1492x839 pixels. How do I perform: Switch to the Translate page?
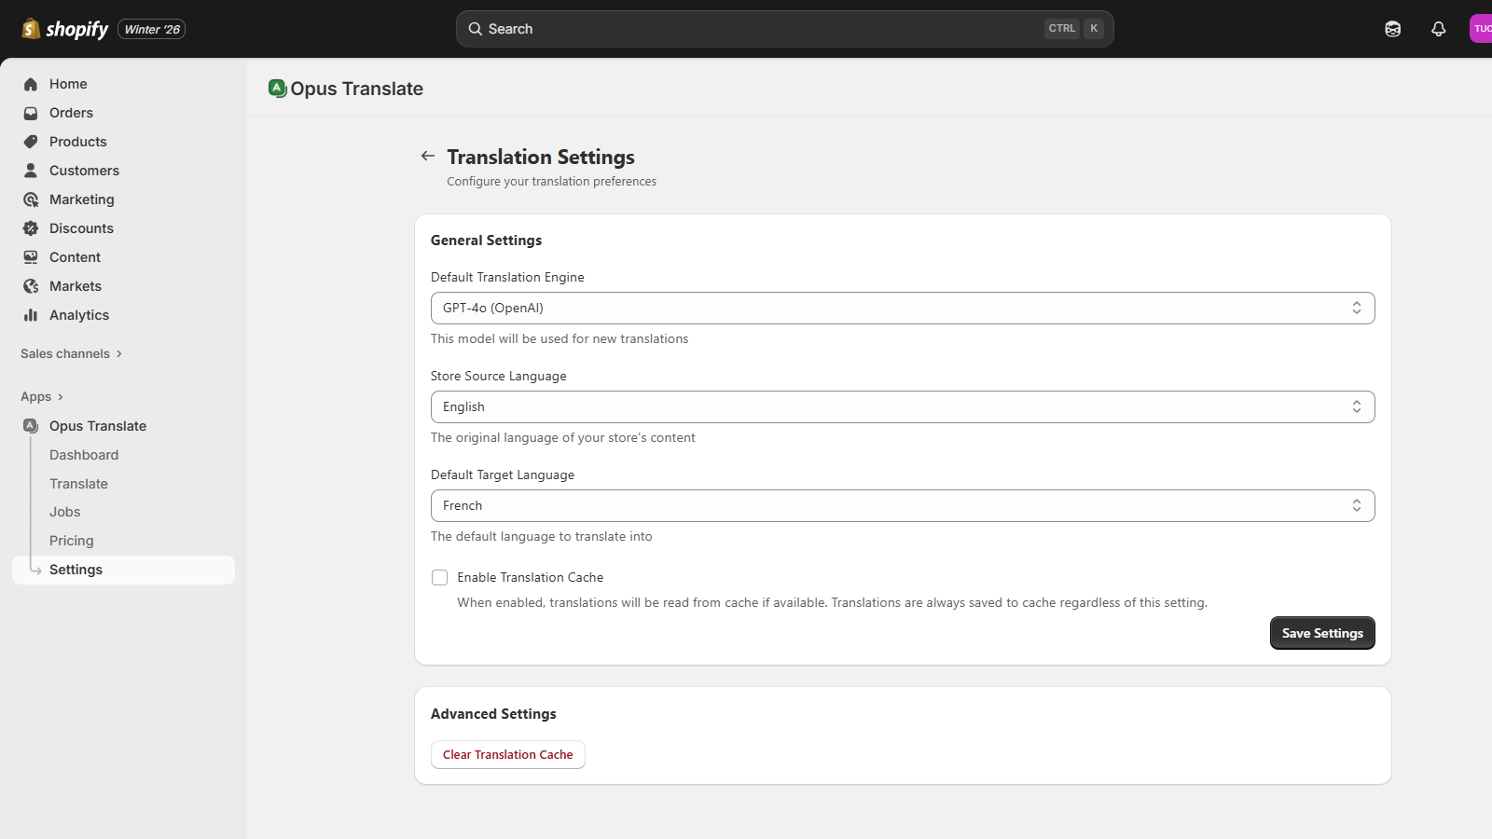78,484
